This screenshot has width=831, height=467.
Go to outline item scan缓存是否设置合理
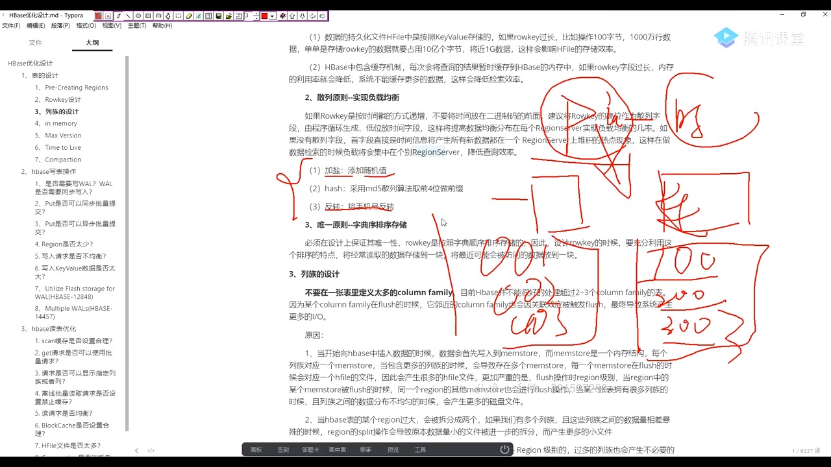click(73, 341)
